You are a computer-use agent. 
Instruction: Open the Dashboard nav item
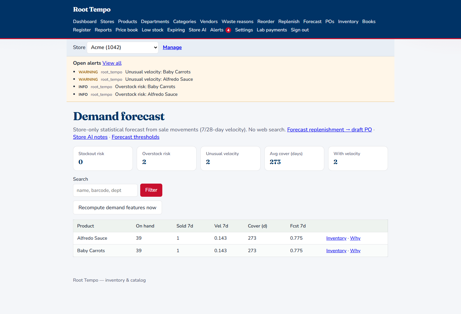pos(85,21)
